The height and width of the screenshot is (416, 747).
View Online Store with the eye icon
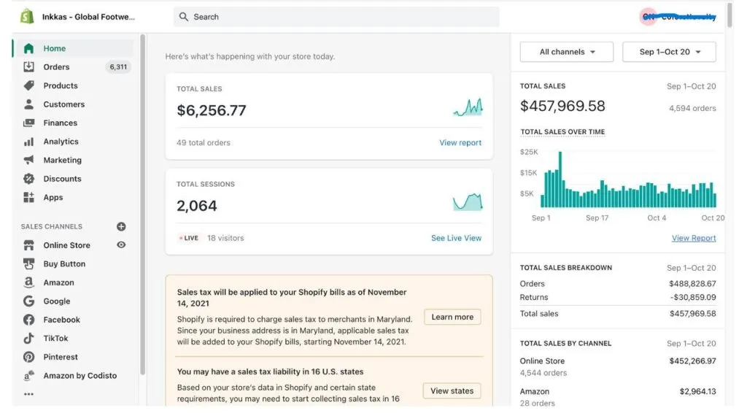(x=121, y=245)
